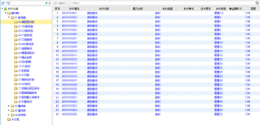Click the folder icon of the 06-H6 item
Image resolution: width=260 pixels, height=125 pixels.
(x=16, y=44)
